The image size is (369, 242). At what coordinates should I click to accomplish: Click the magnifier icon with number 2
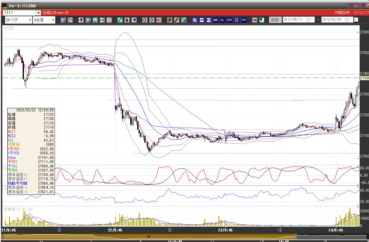[88, 20]
